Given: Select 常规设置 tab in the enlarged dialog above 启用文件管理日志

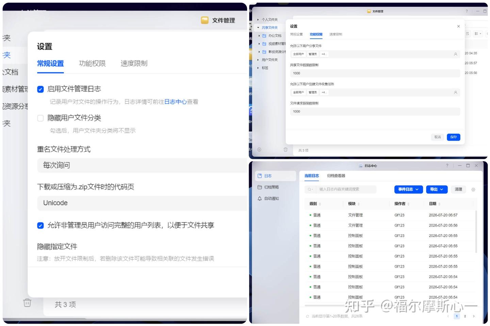Looking at the screenshot, I should (50, 64).
